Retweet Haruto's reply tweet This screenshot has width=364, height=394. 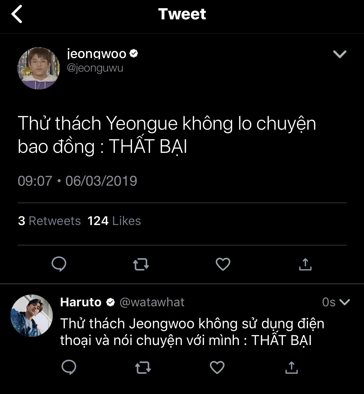click(143, 367)
